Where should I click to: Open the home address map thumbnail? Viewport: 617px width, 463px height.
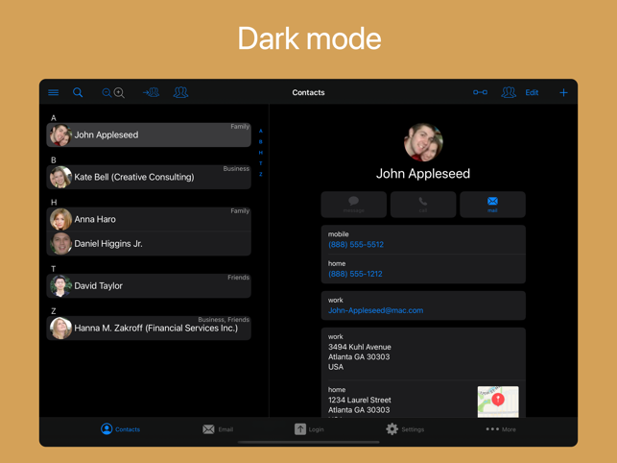coord(498,402)
